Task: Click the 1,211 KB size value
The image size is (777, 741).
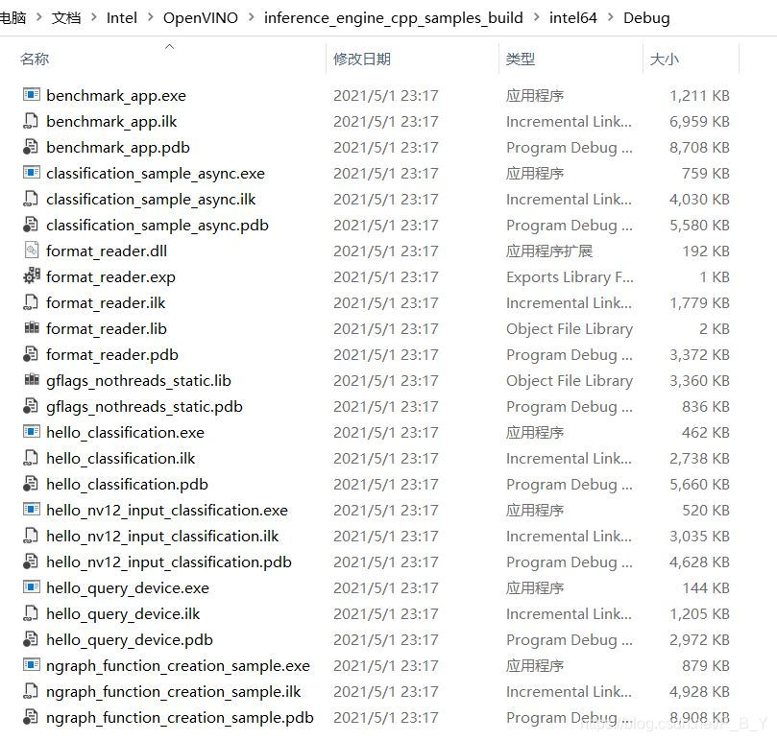Action: [x=699, y=95]
